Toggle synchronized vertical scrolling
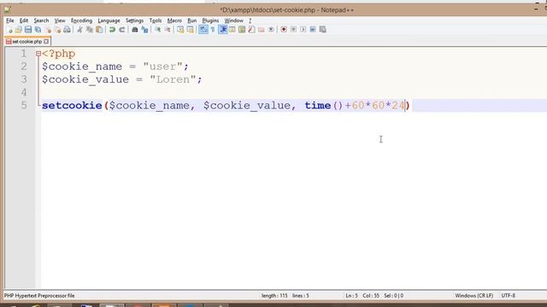 (180, 30)
